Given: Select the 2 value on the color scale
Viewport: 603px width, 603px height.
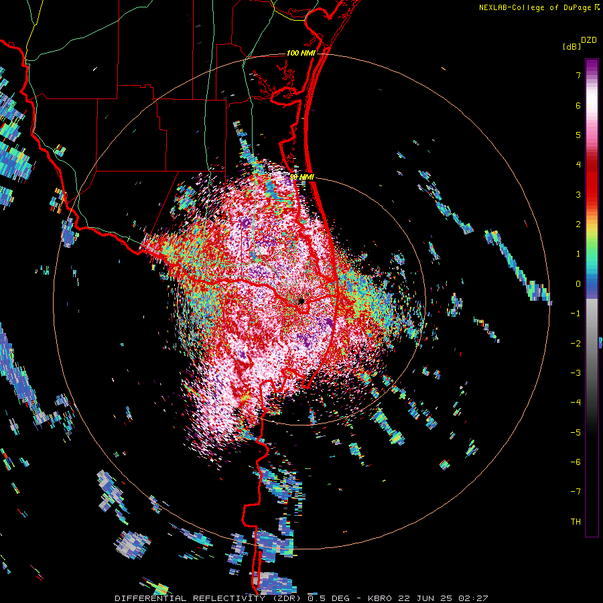Looking at the screenshot, I should pyautogui.click(x=578, y=224).
